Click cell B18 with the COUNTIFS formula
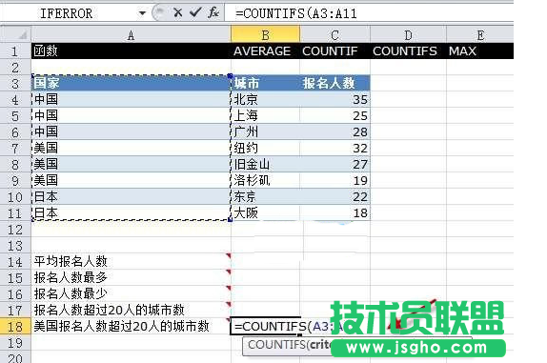Image resolution: width=547 pixels, height=363 pixels. pyautogui.click(x=265, y=327)
